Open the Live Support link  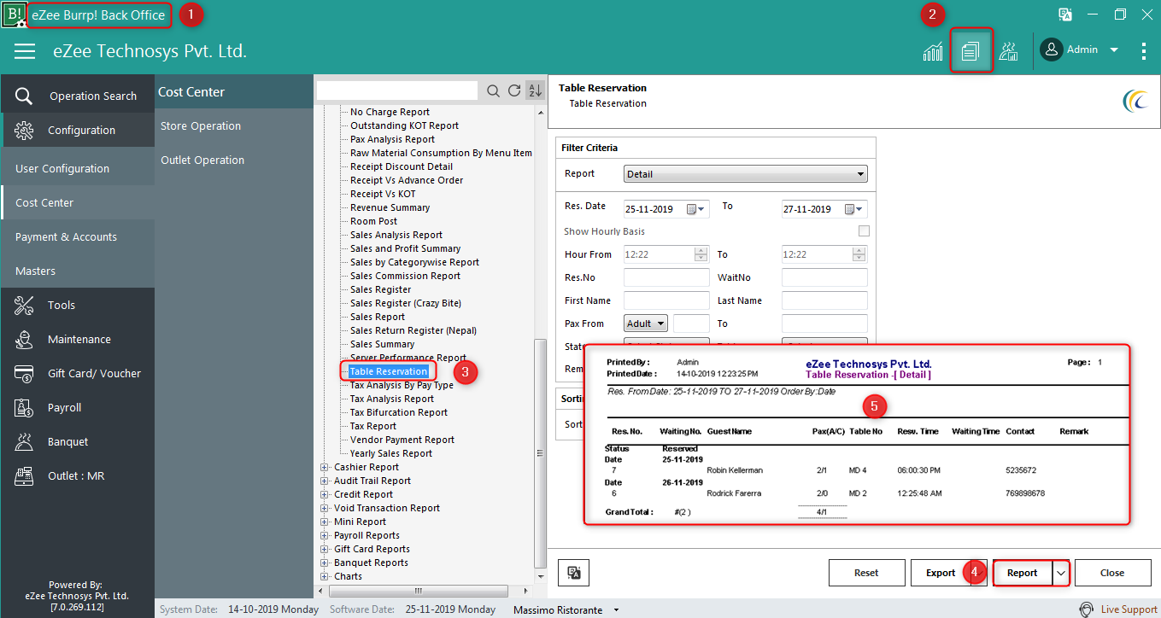(1129, 609)
